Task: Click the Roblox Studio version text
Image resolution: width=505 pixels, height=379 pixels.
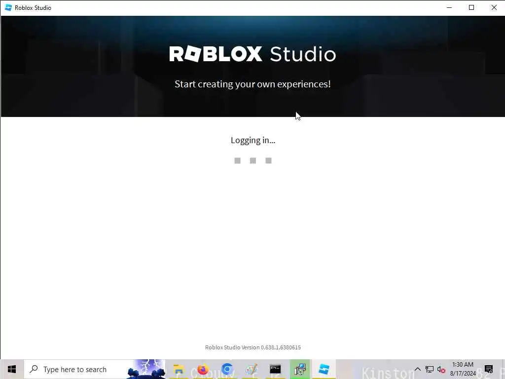Action: pos(253,347)
